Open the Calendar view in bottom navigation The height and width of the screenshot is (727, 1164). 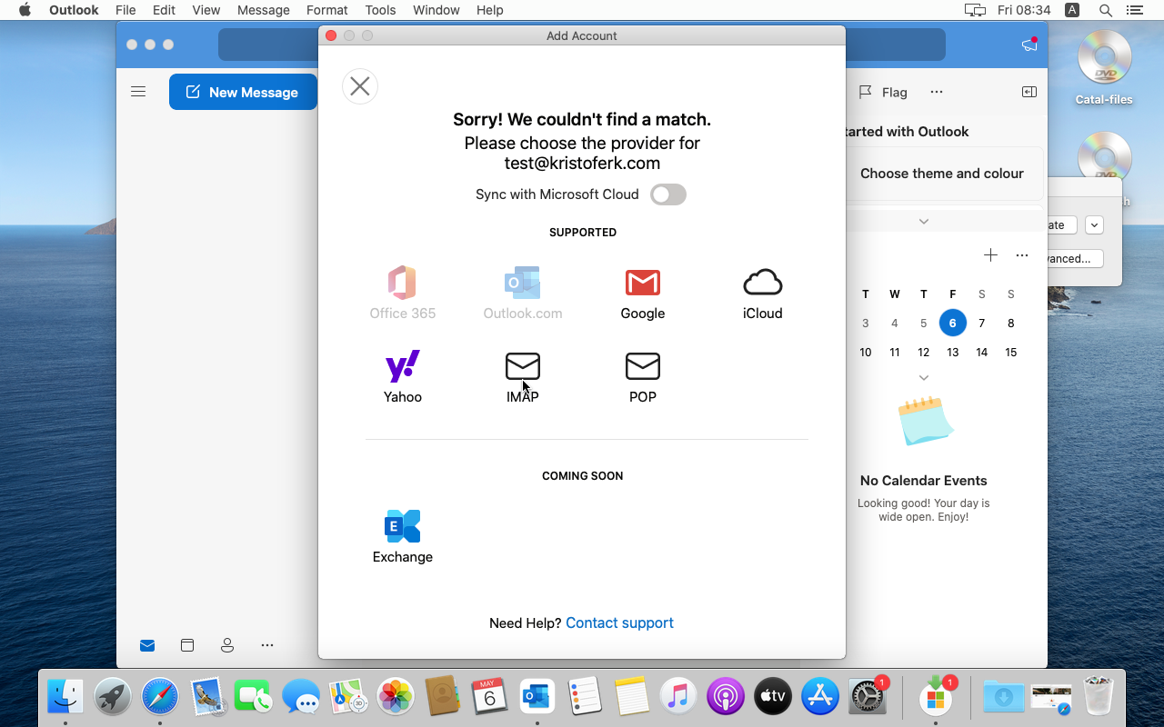[x=187, y=645]
